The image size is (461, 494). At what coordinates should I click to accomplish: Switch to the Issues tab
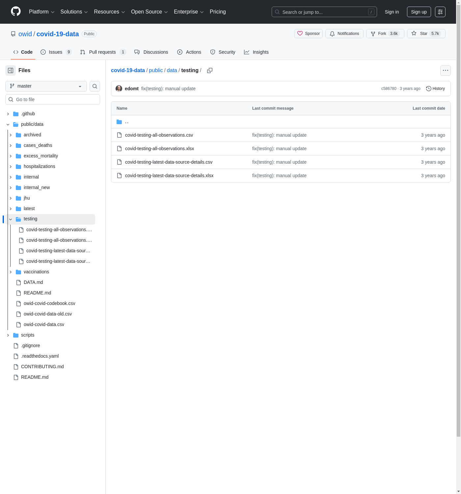click(56, 52)
